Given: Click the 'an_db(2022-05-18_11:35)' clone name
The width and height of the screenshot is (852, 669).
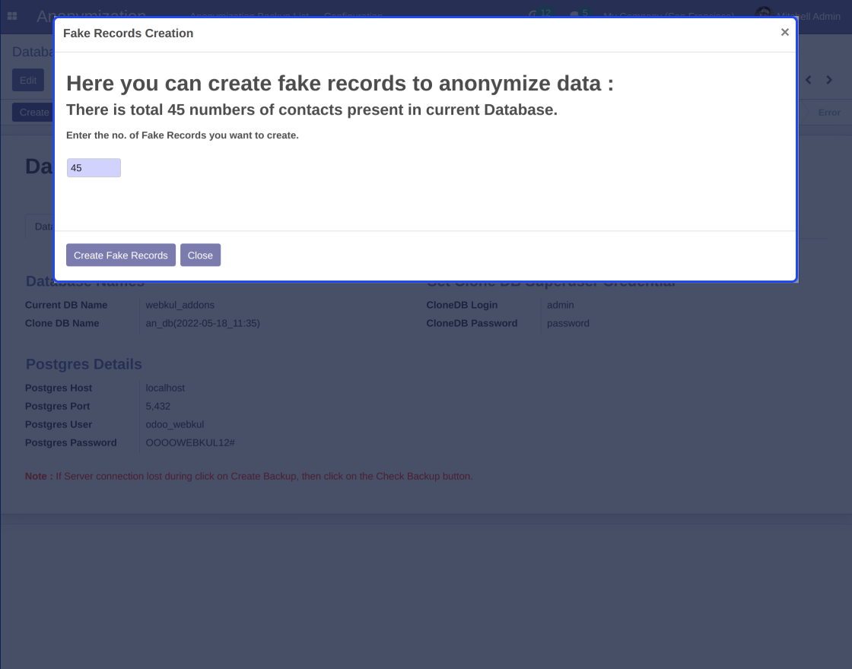Looking at the screenshot, I should (x=202, y=323).
